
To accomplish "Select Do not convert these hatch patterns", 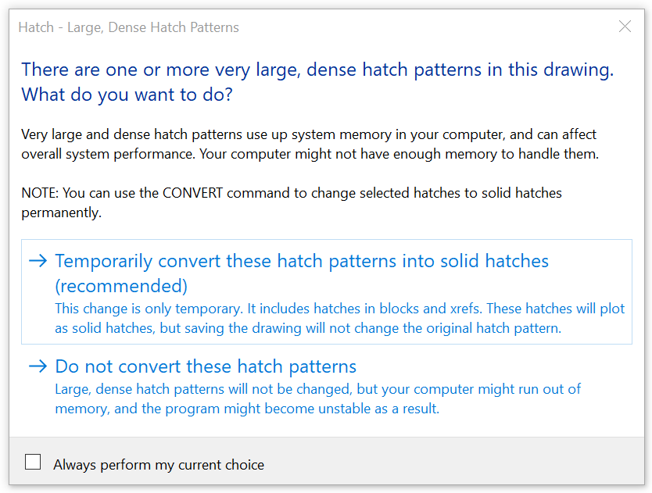I will (206, 366).
